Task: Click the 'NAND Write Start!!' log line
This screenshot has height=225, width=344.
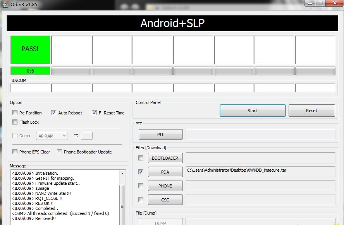Action: pos(41,193)
